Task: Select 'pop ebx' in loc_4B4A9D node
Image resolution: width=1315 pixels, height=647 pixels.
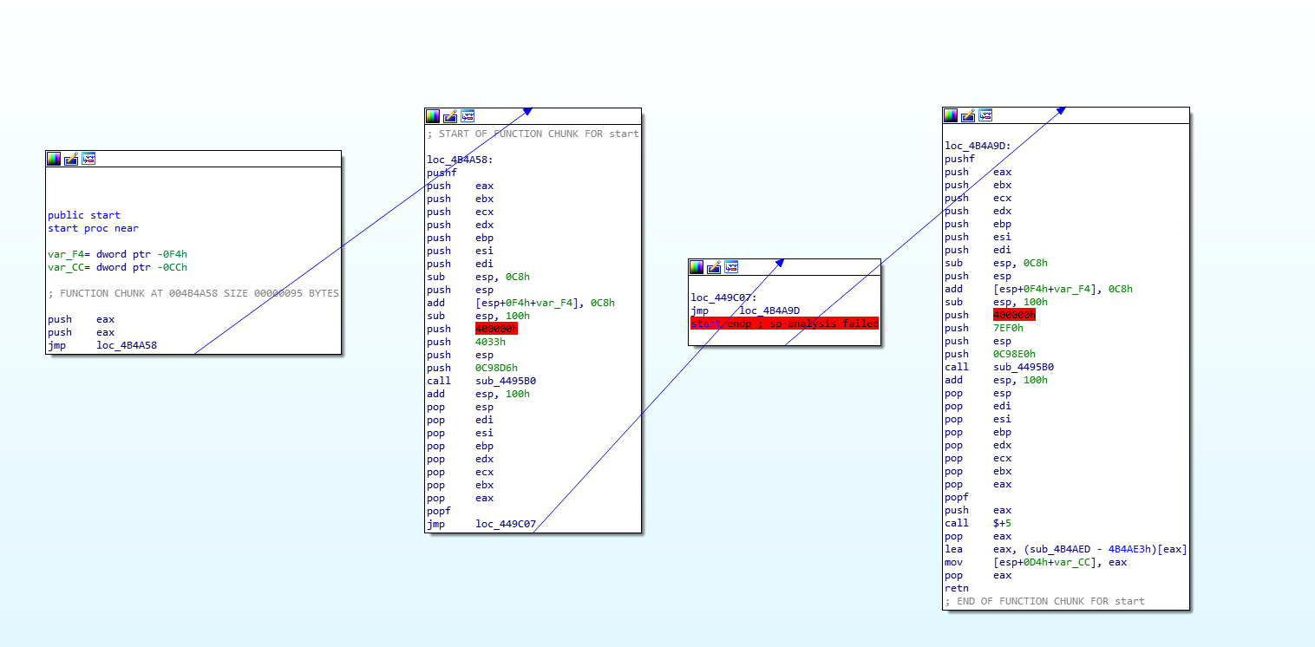Action: coord(978,471)
